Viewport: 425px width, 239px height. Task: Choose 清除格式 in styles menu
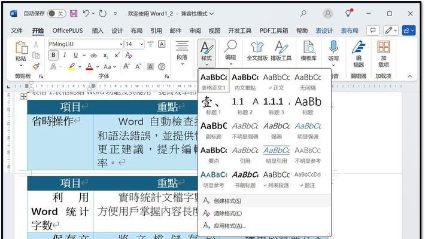[x=265, y=213]
